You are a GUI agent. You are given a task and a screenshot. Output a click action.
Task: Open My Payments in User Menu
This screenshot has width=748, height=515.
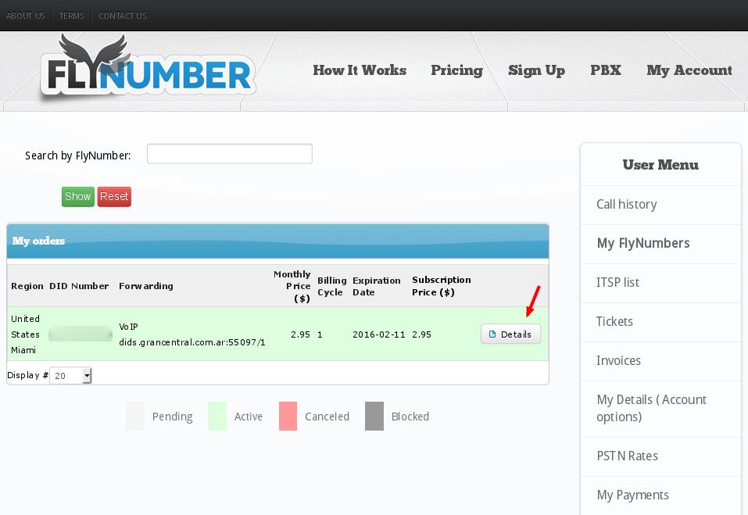632,495
